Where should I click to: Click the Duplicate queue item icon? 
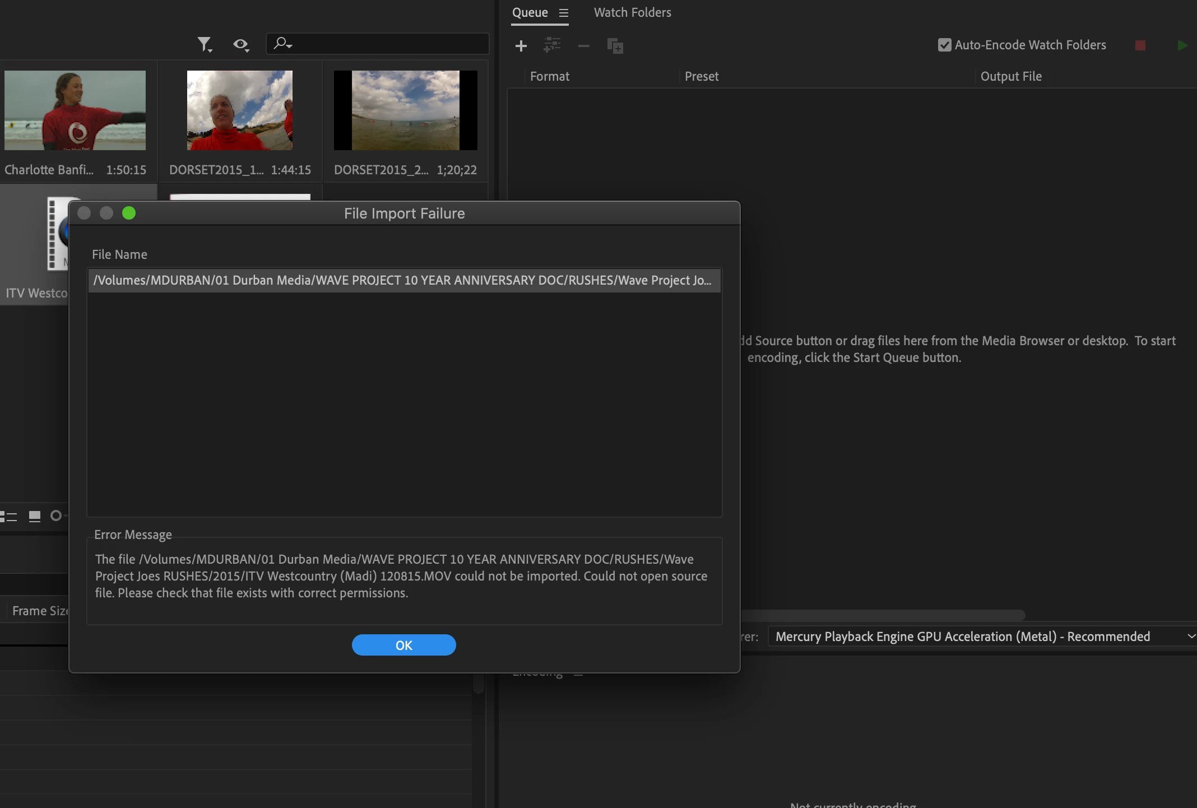tap(615, 45)
